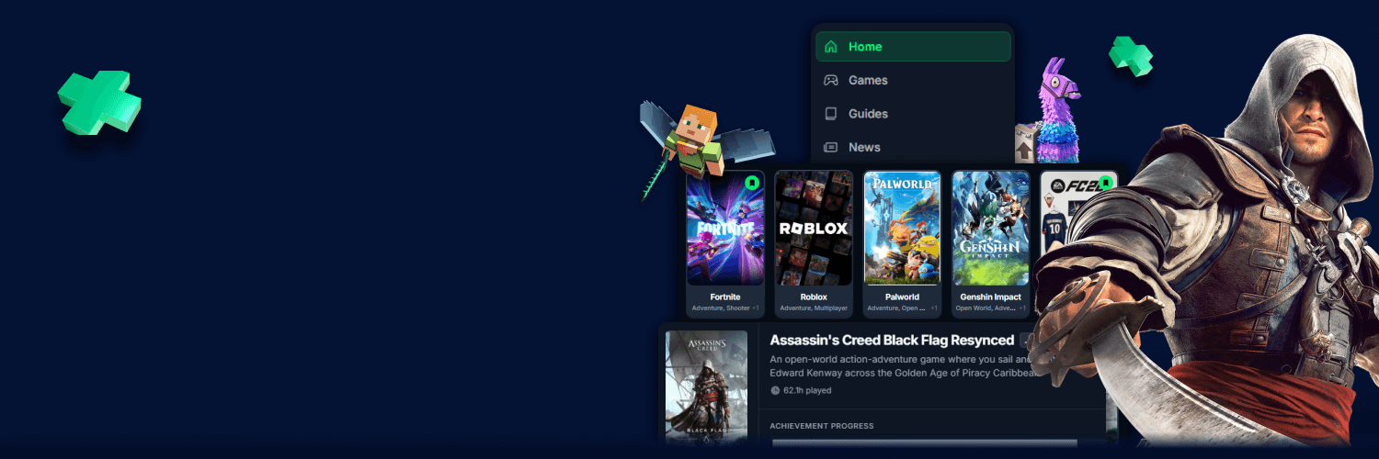Click the 'Adventure, Shooter' genre tags
Image resolution: width=1379 pixels, height=459 pixels.
(721, 308)
